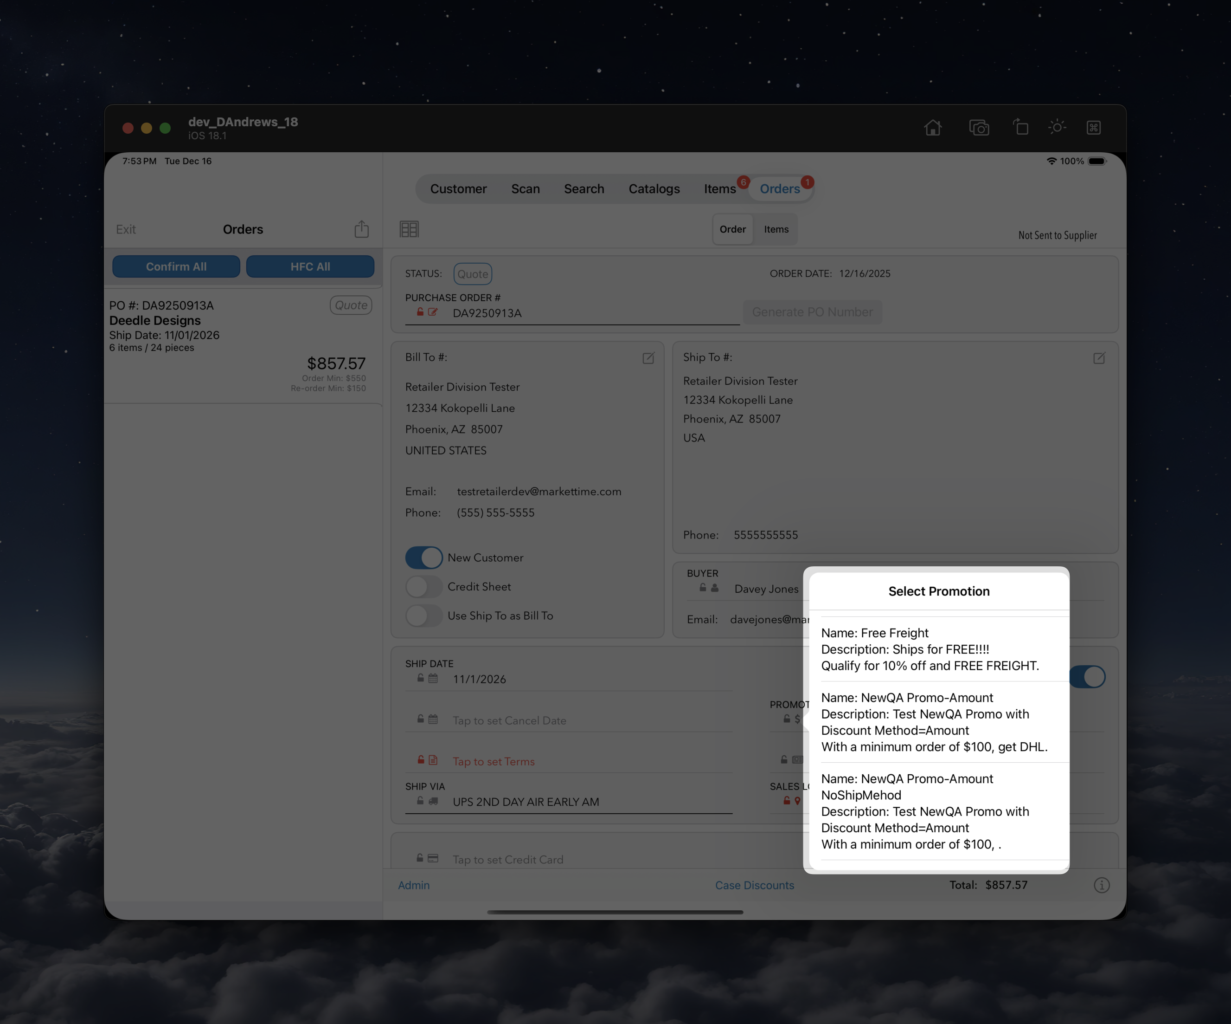The image size is (1231, 1024).
Task: Tap the lock icon on the Credit Card row
Action: coord(420,858)
